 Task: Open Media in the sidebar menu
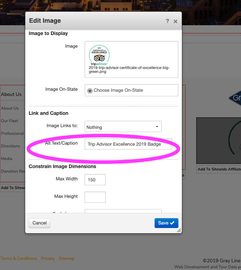[x=7, y=159]
